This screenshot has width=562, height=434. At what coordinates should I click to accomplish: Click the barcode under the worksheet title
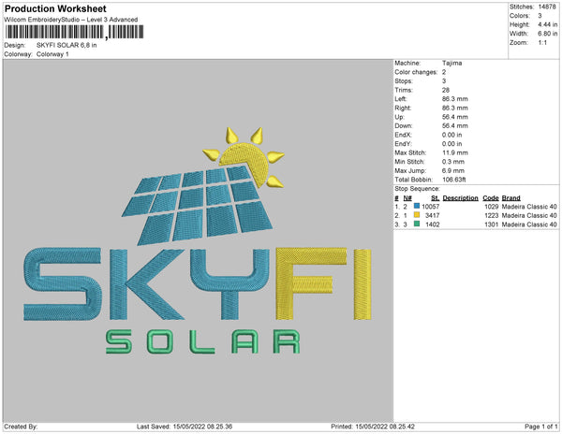click(x=73, y=33)
